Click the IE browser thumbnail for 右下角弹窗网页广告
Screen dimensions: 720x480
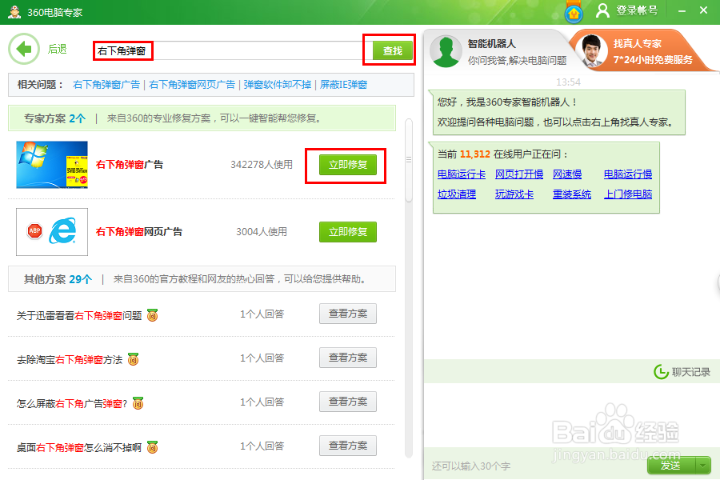pos(51,231)
